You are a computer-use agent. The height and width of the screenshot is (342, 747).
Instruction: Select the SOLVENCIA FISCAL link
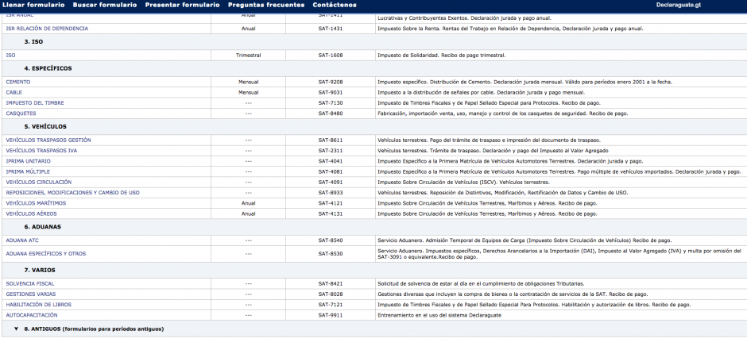point(30,283)
